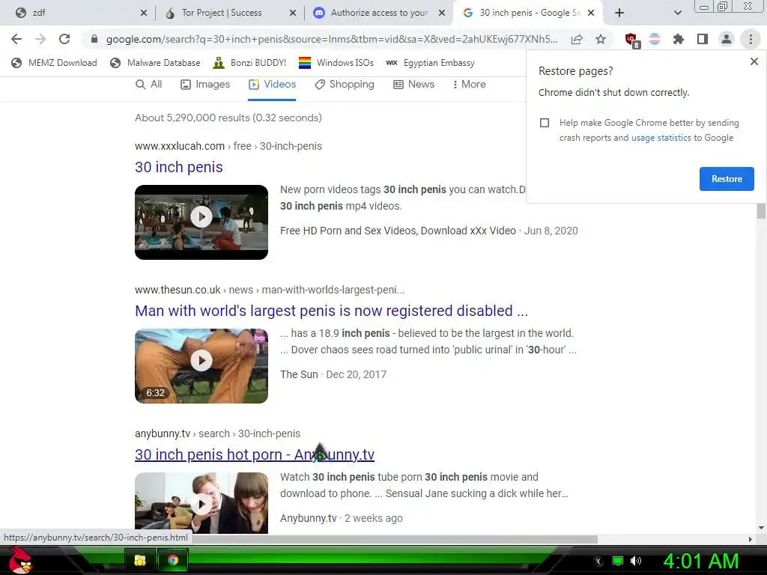
Task: Select the News search filter
Action: tap(413, 84)
